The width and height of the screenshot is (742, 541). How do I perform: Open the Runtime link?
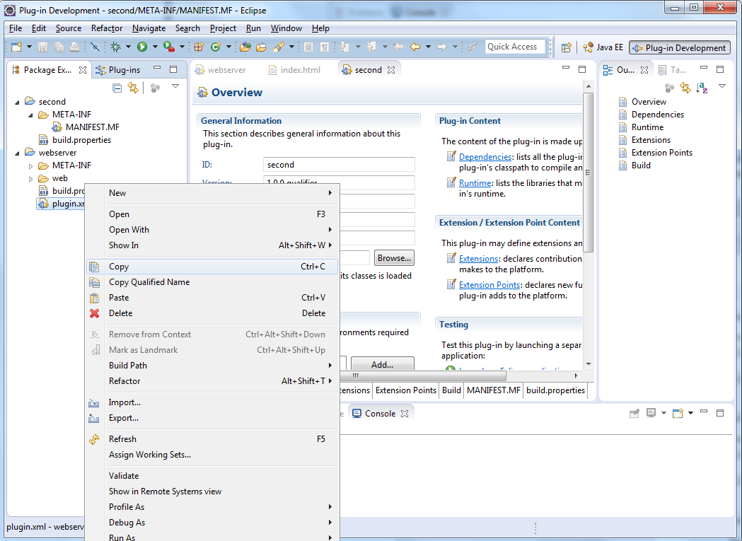(475, 182)
